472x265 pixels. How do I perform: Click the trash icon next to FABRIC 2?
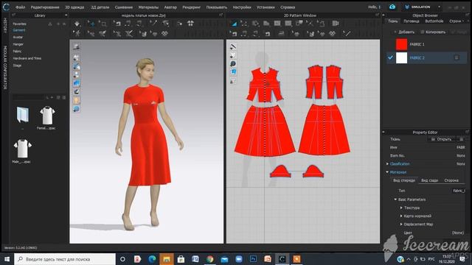457,57
